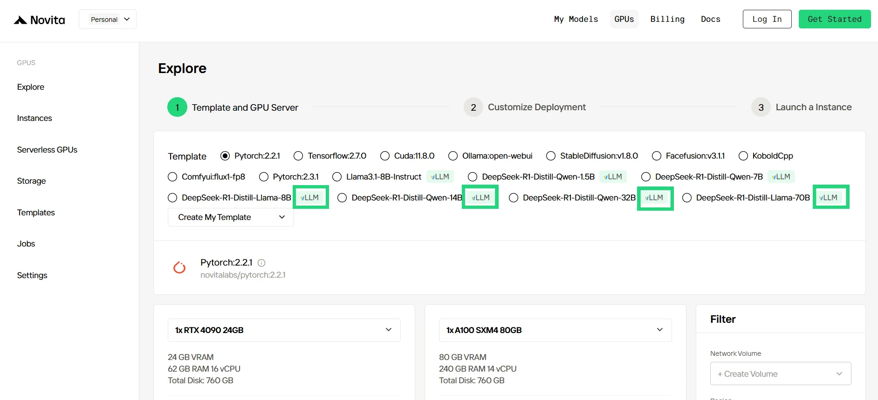Select the DeepSeek-R1-Distill-Qwen-32B radio
Viewport: 878px width, 400px height.
[x=514, y=198]
